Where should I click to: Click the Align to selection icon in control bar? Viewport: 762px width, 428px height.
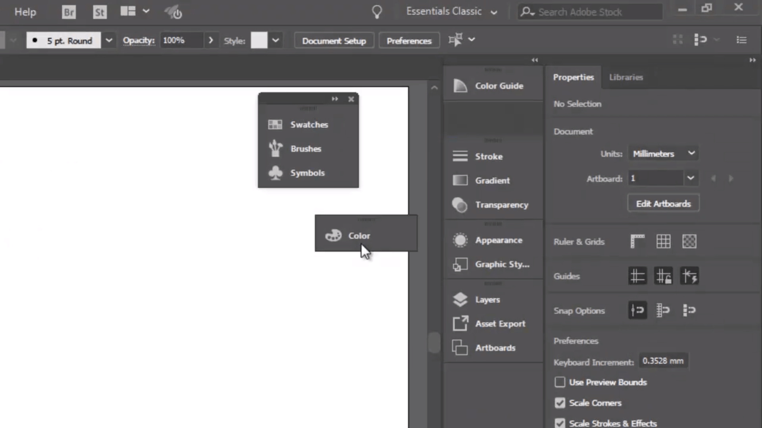click(456, 40)
